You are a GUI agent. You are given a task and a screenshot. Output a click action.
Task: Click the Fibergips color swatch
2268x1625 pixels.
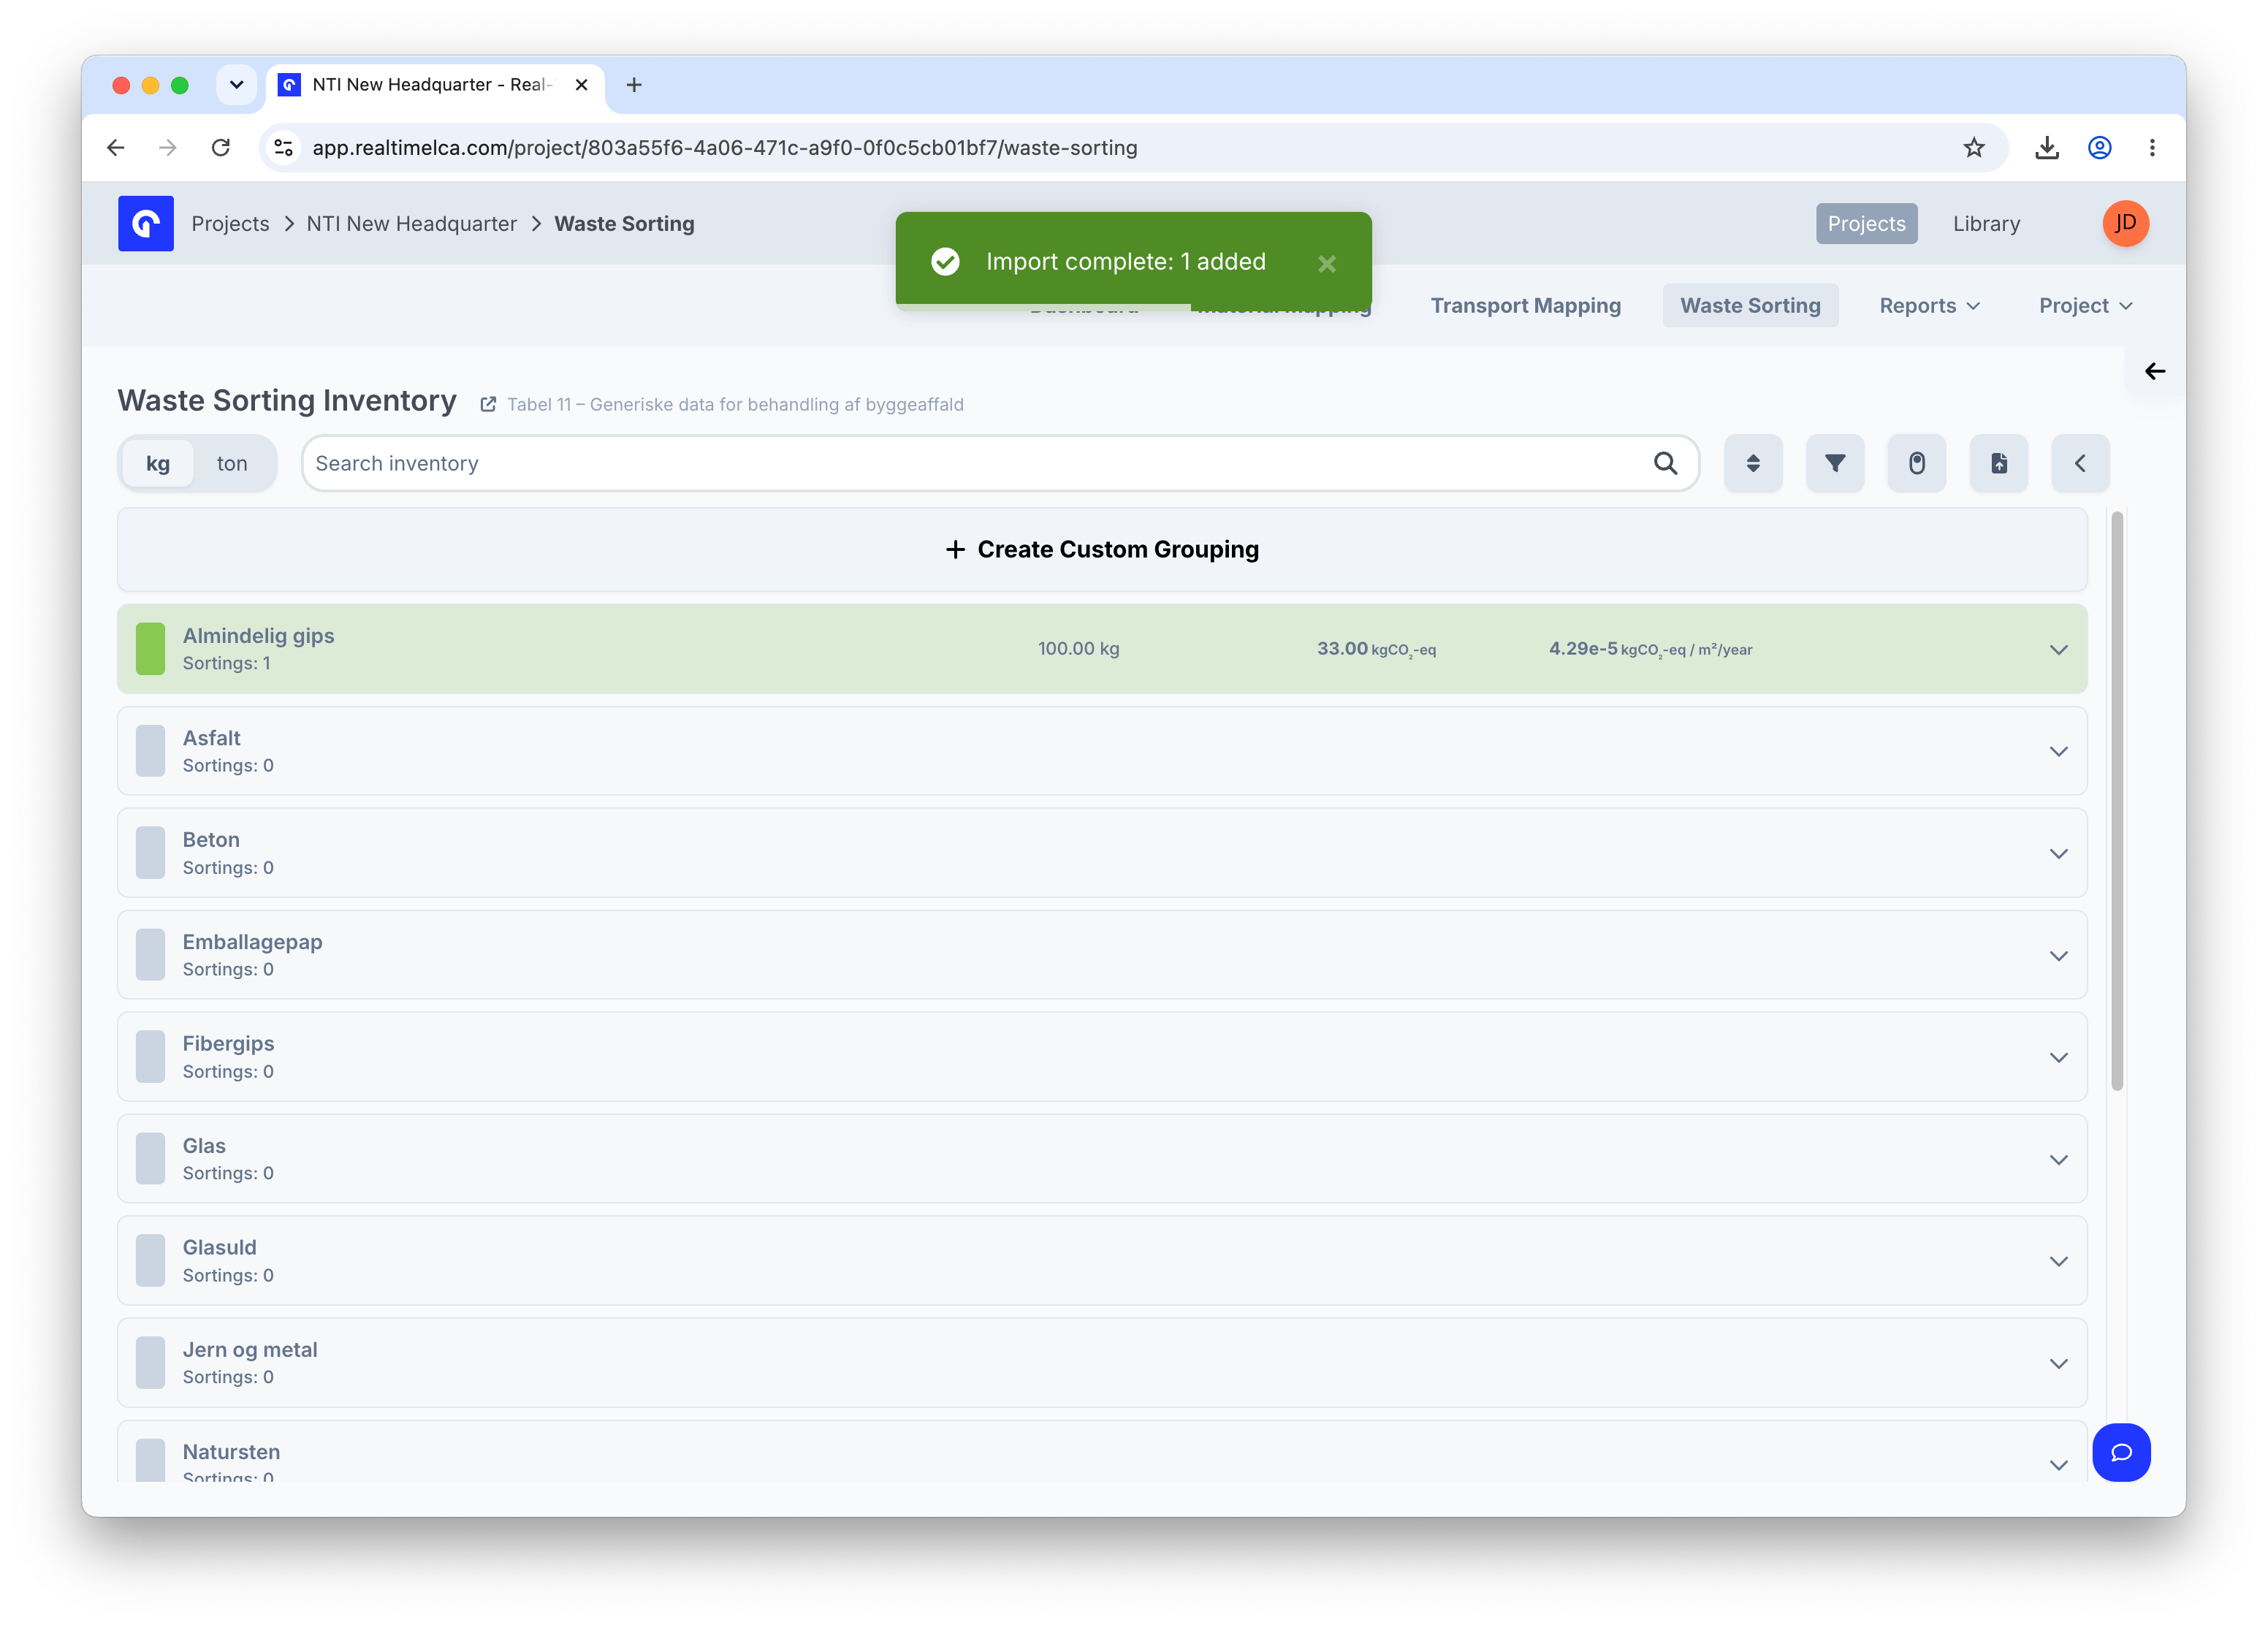pos(150,1057)
